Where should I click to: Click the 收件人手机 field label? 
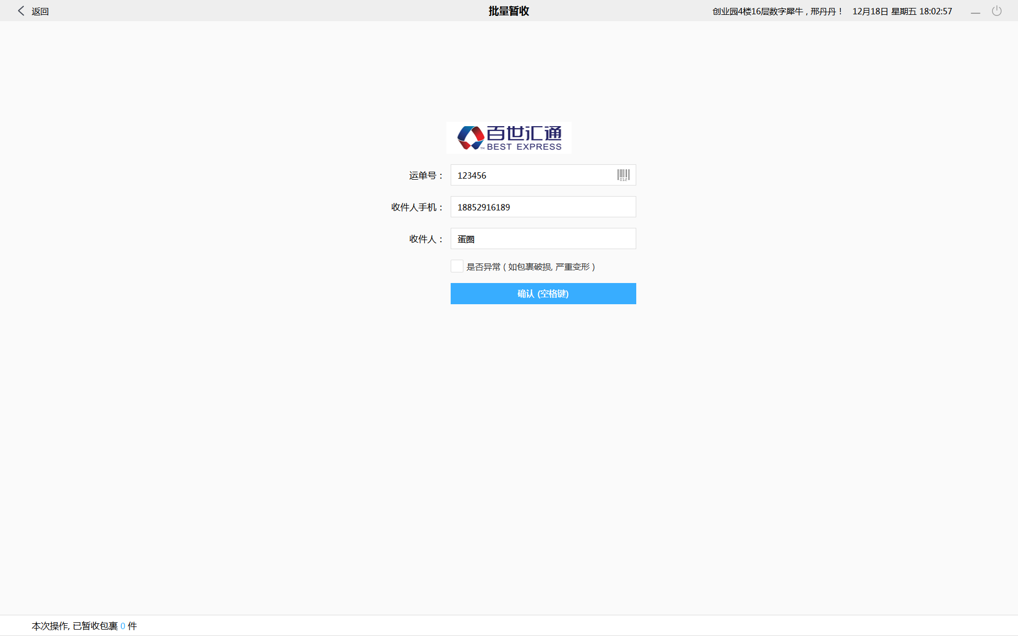click(x=417, y=207)
